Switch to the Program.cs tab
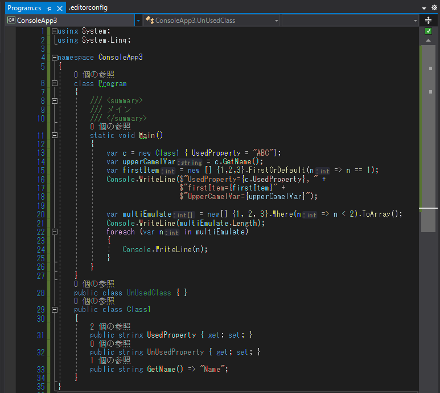This screenshot has height=393, width=440. (x=24, y=8)
